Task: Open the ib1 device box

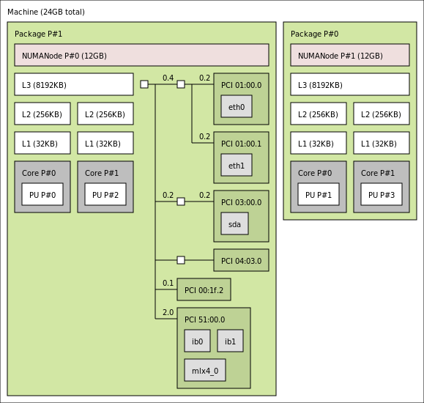Action: [x=231, y=341]
